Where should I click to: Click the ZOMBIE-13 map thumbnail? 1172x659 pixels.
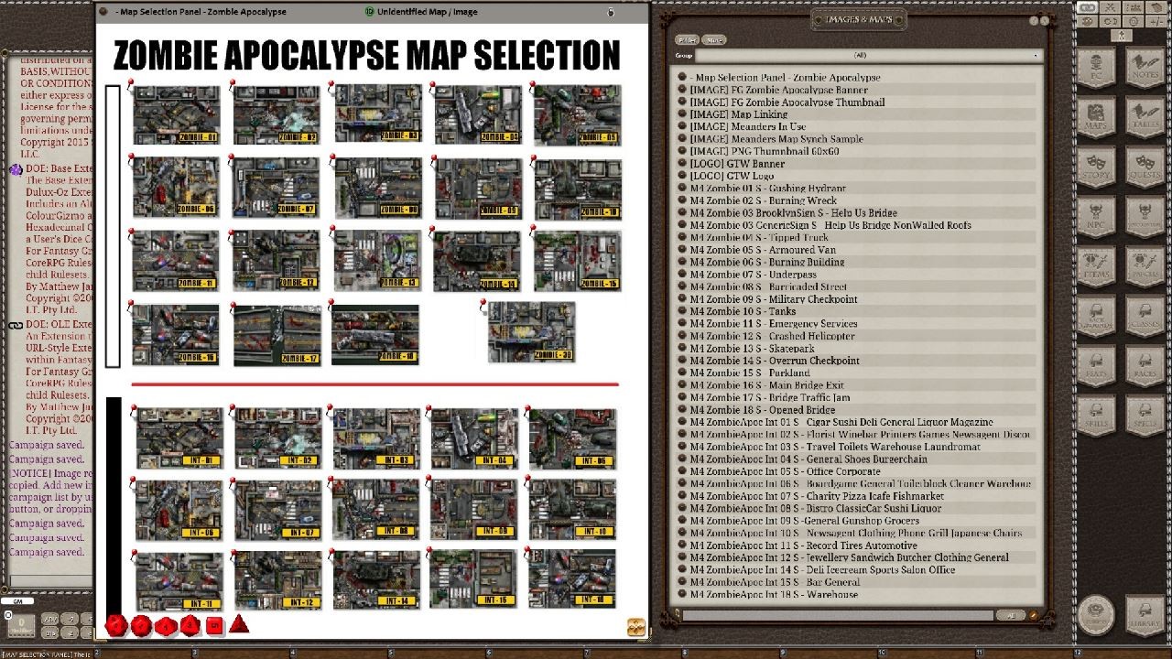pyautogui.click(x=376, y=261)
